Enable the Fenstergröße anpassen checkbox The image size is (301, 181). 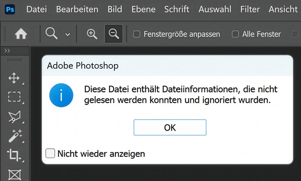(x=137, y=34)
